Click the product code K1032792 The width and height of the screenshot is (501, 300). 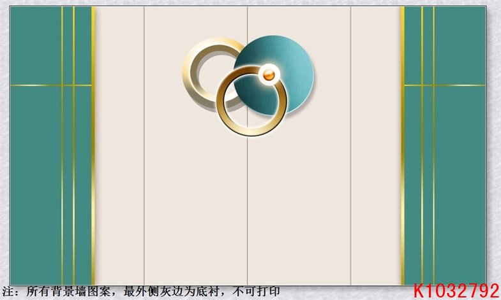click(456, 290)
